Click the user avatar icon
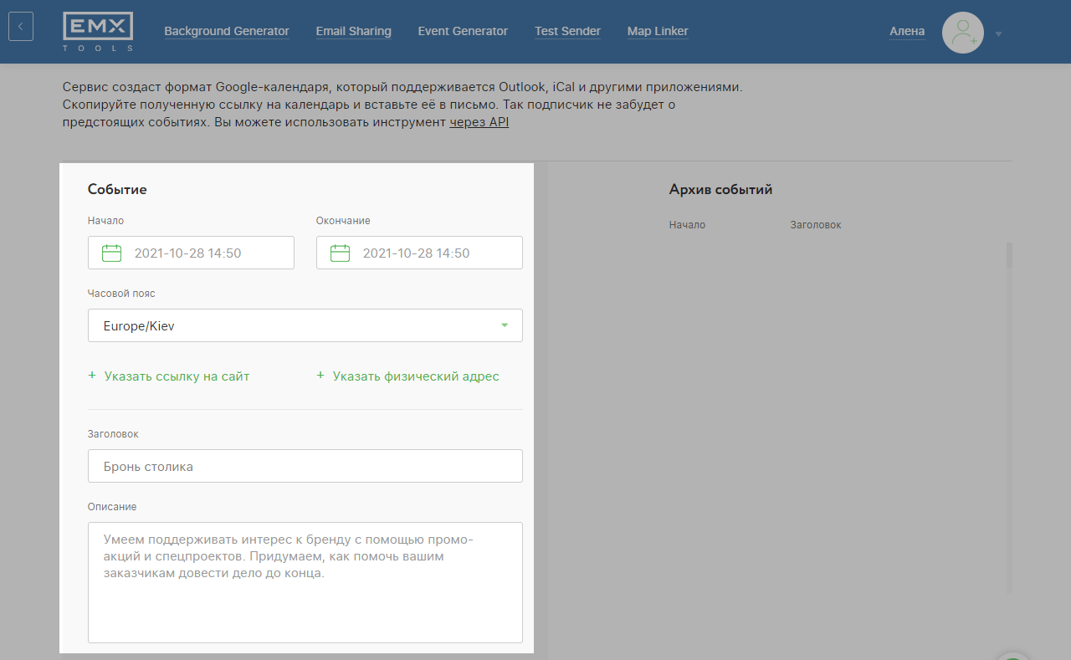1071x660 pixels. (962, 33)
